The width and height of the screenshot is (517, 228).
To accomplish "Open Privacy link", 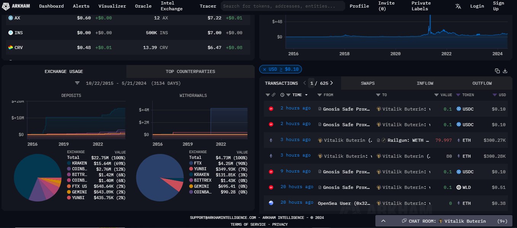I will coord(280,225).
